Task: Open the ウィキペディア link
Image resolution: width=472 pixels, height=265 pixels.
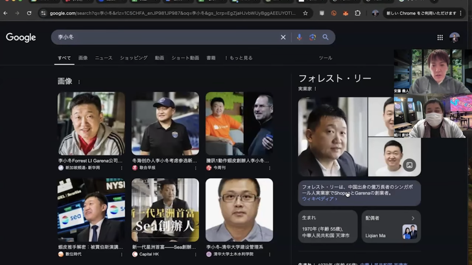Action: [x=319, y=199]
